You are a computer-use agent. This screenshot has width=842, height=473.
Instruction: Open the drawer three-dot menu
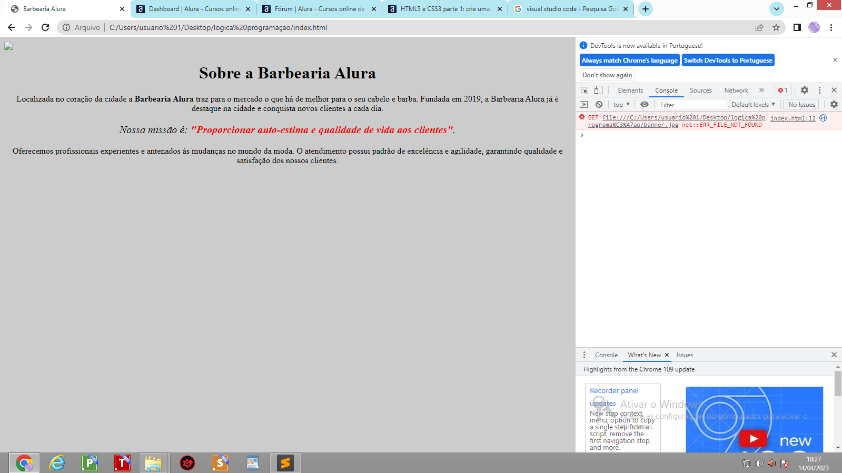coord(584,355)
